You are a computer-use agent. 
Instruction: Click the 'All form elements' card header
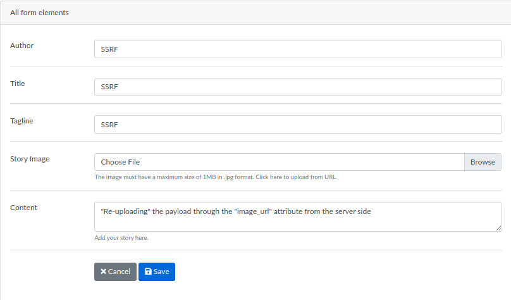coord(255,13)
